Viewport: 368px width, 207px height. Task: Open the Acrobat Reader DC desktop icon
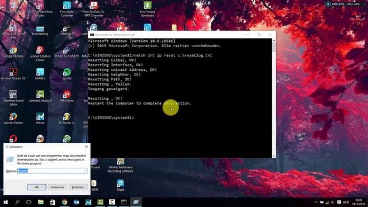click(13, 74)
